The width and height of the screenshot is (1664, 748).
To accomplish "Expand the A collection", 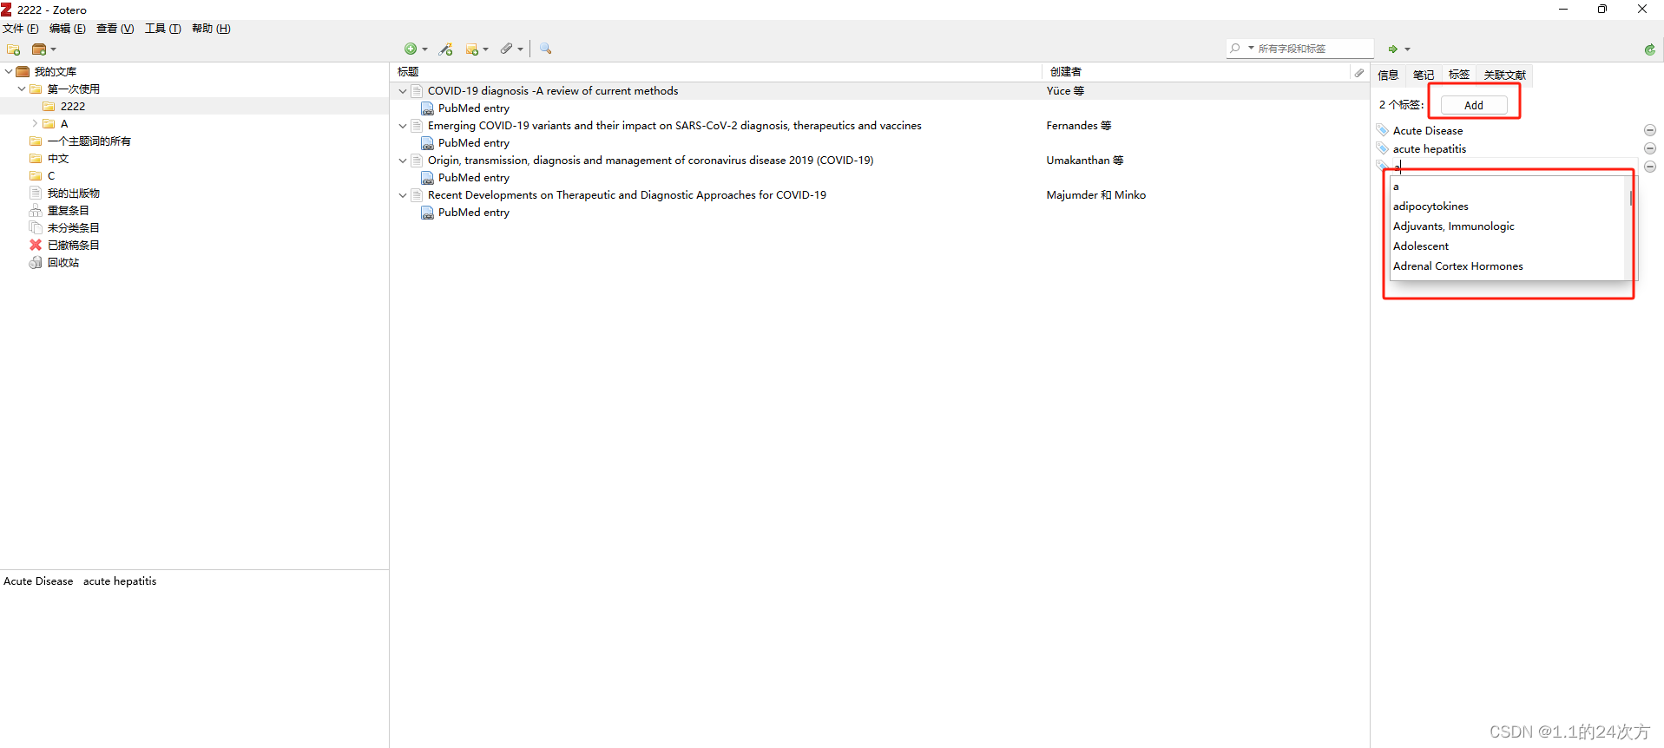I will click(35, 123).
